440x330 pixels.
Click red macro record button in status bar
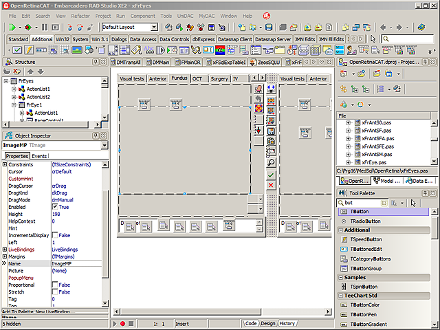[x=122, y=323]
